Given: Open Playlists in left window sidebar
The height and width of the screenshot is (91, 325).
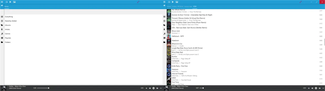Looking at the screenshot, I should tap(81, 38).
